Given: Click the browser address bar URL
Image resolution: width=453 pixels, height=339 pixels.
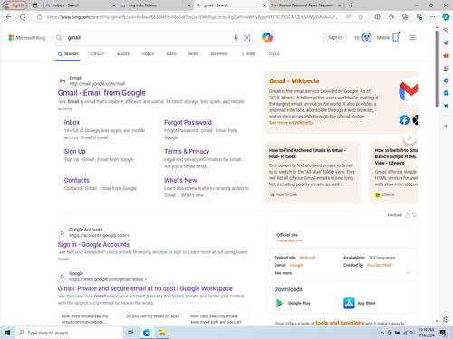Looking at the screenshot, I should 192,17.
